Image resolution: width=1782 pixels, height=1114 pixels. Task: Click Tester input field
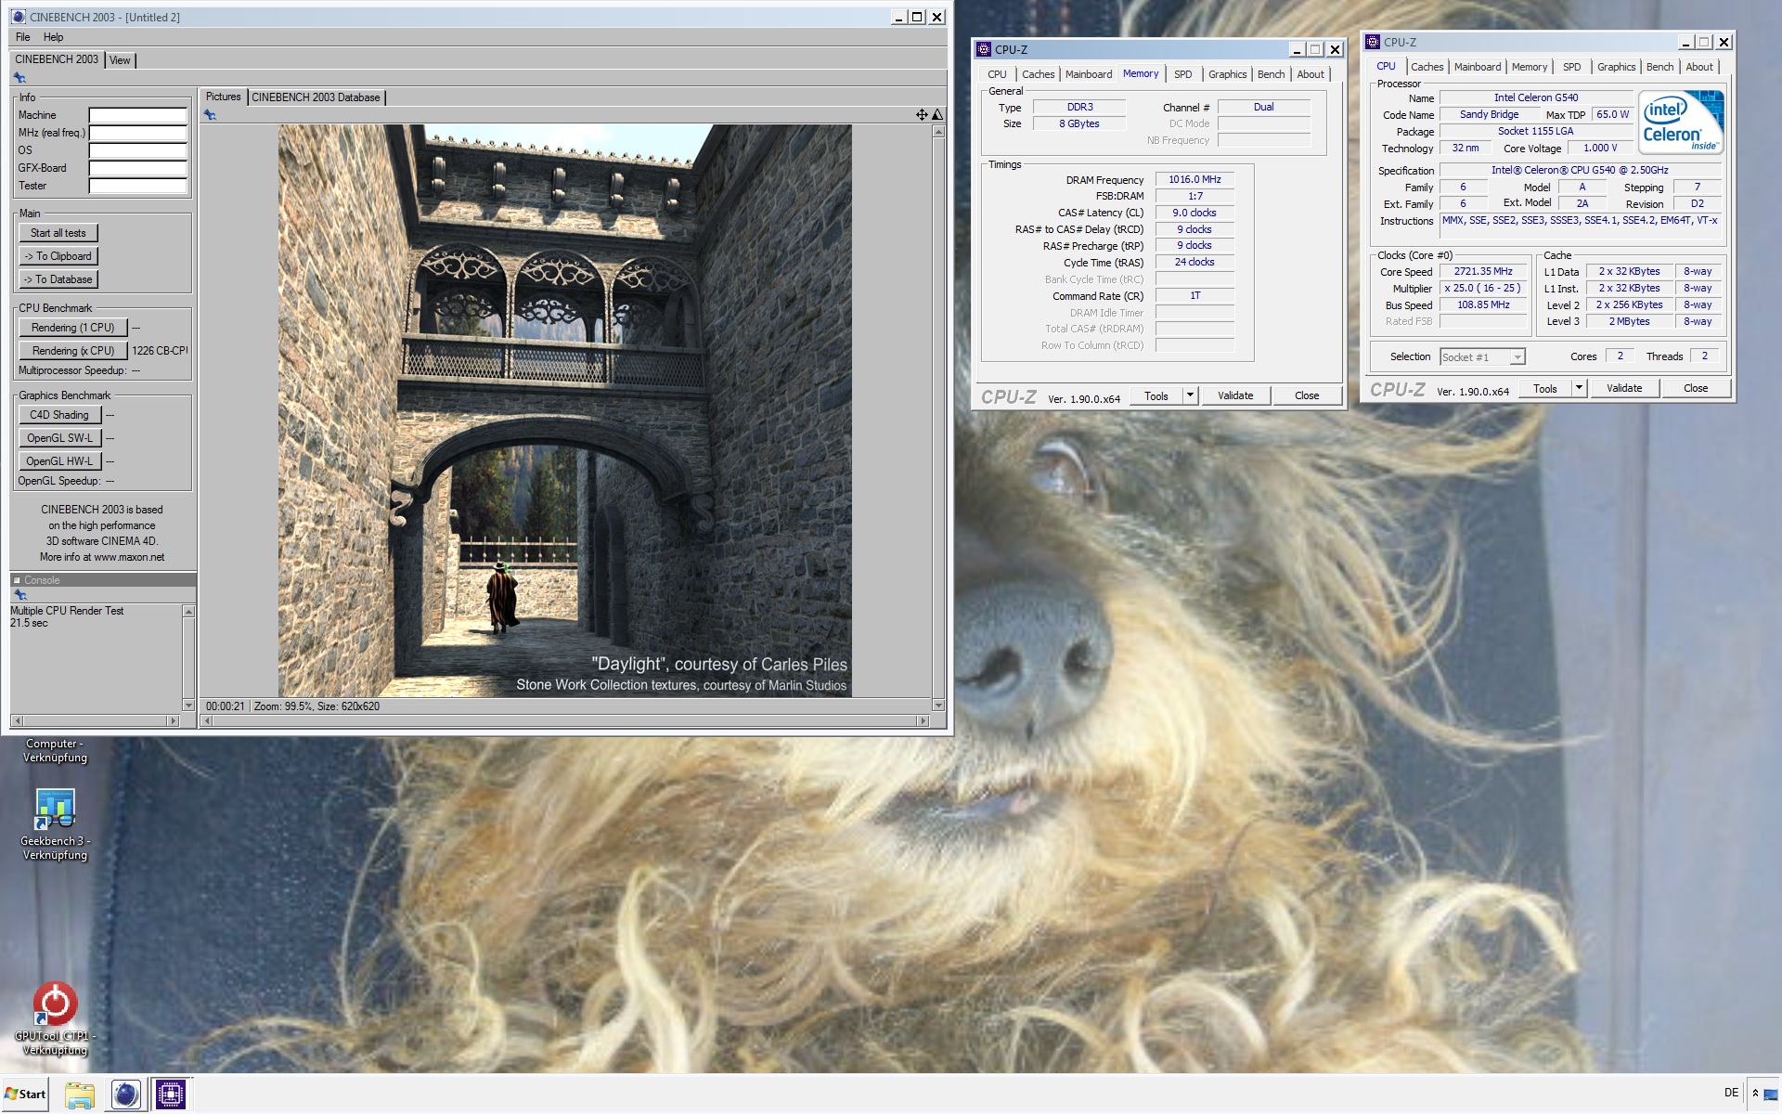click(137, 187)
